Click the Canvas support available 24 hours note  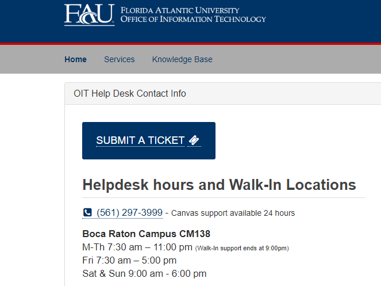tap(233, 213)
